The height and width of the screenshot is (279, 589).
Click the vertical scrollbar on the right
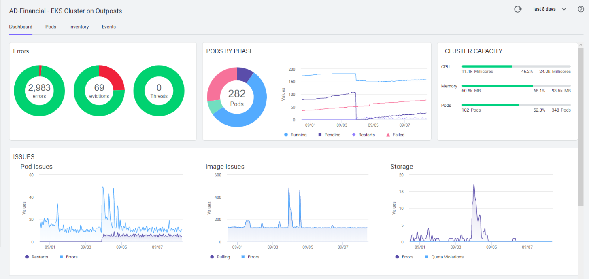click(580, 121)
